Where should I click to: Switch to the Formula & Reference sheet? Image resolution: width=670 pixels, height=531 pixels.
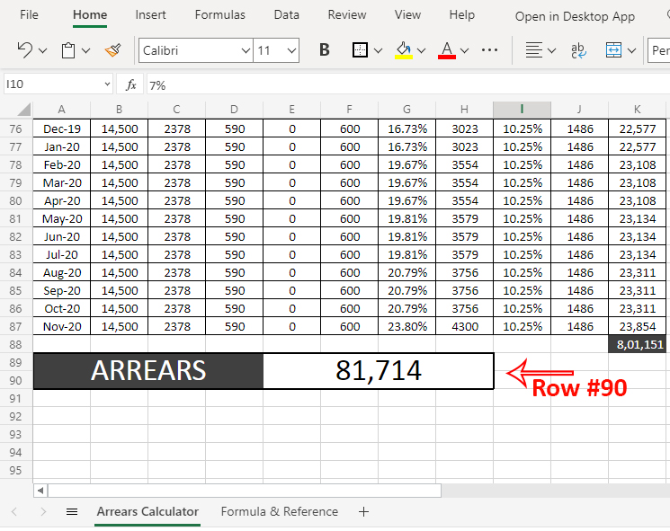tap(280, 512)
